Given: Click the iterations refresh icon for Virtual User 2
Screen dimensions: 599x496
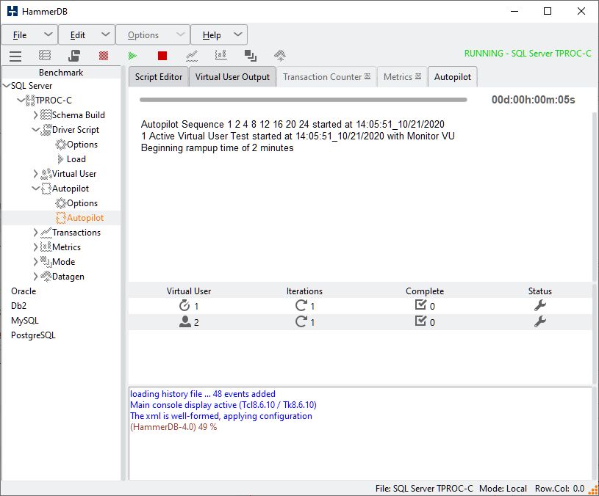Looking at the screenshot, I should (301, 321).
